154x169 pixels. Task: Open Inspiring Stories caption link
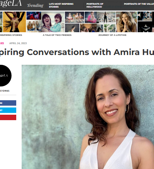(x=11, y=35)
